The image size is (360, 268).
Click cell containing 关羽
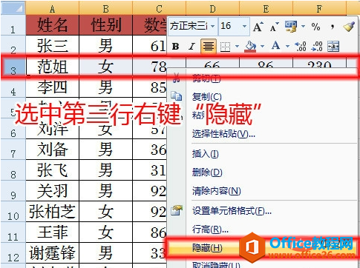tap(52, 191)
